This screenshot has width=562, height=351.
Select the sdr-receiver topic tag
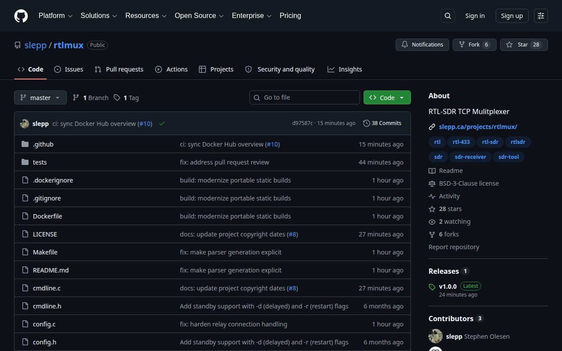(x=470, y=157)
